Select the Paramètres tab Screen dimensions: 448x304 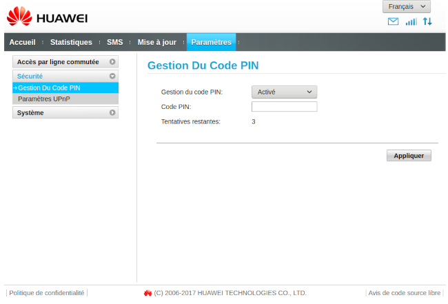[211, 42]
